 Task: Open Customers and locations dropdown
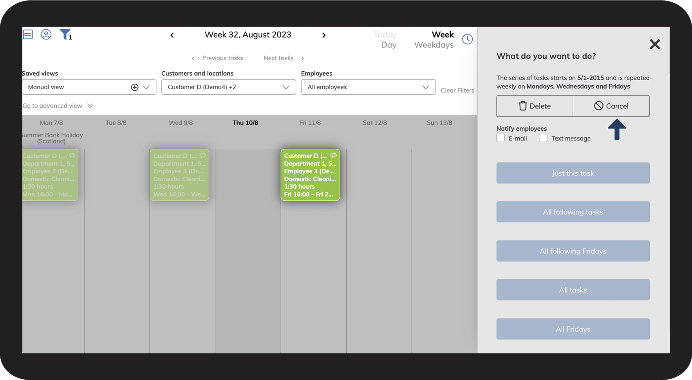pyautogui.click(x=229, y=87)
